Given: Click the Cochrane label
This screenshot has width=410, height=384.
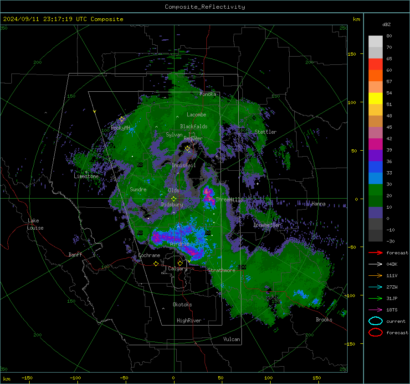Looking at the screenshot, I should coord(149,255).
